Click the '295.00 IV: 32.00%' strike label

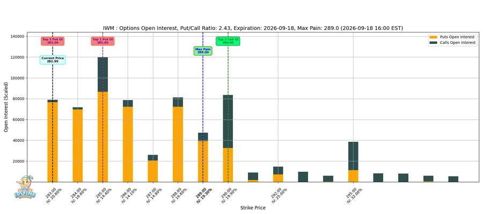tap(353, 195)
